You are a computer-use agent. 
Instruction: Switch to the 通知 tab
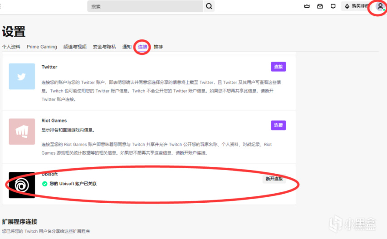pos(127,47)
